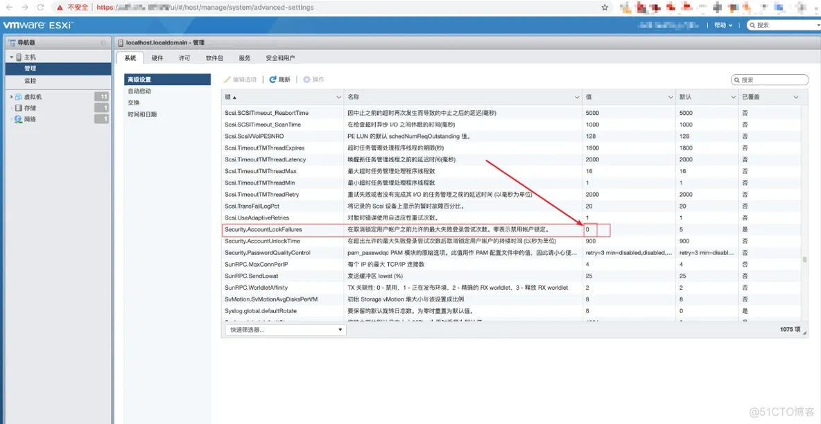The image size is (821, 424).
Task: Open the 帮助 help dropdown menu
Action: coord(723,25)
